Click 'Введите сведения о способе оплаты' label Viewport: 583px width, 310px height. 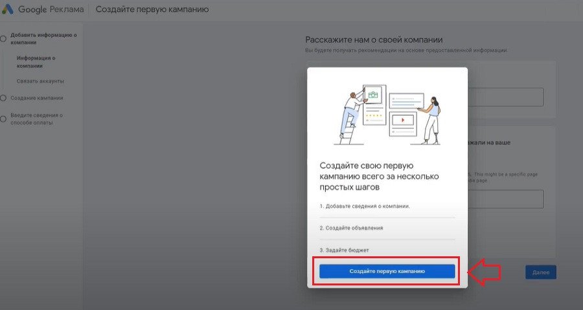pos(36,119)
